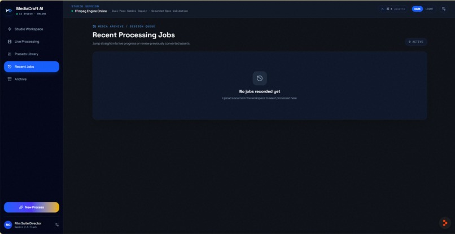
Task: Open settings icon beside Film Suite Director
Action: pos(57,225)
